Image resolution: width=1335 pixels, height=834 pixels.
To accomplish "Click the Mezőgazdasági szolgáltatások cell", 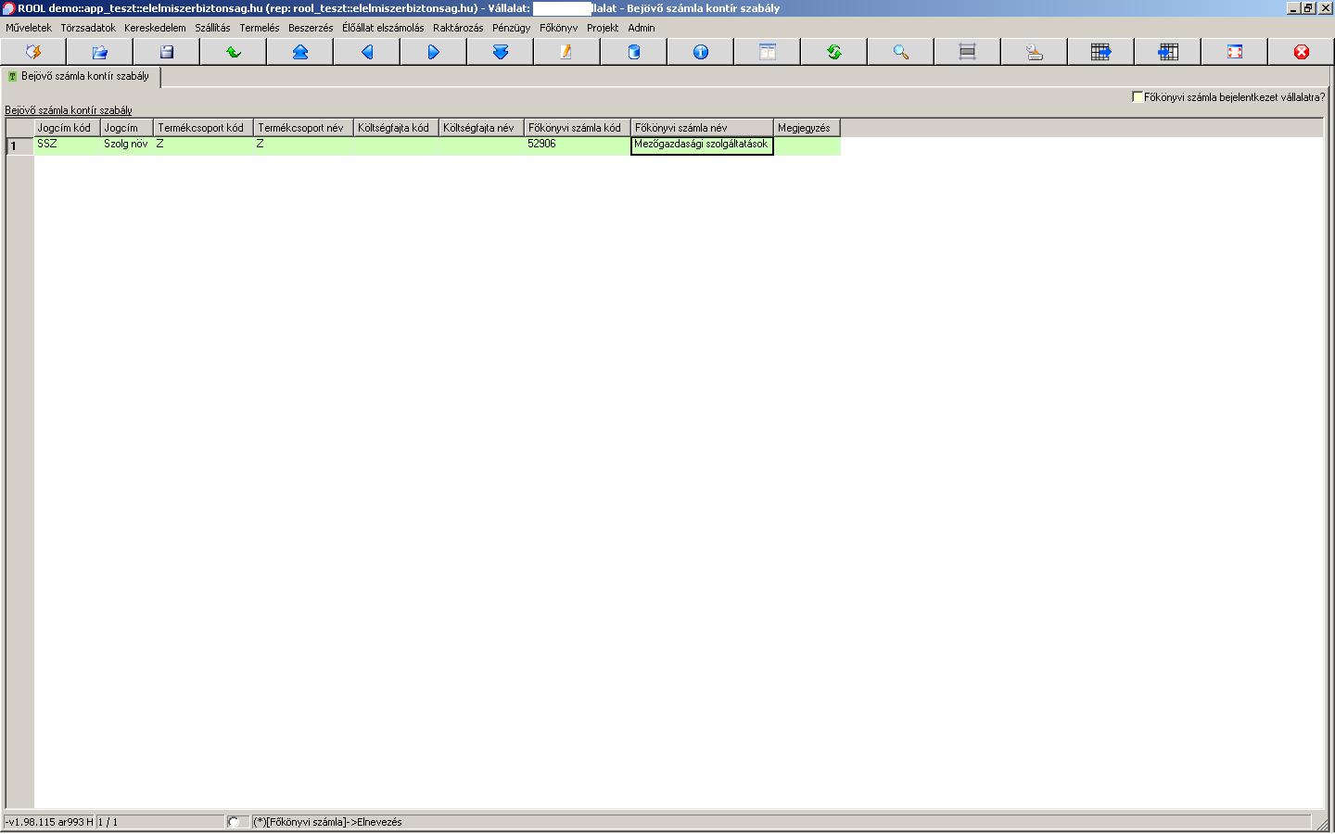I will tap(701, 145).
